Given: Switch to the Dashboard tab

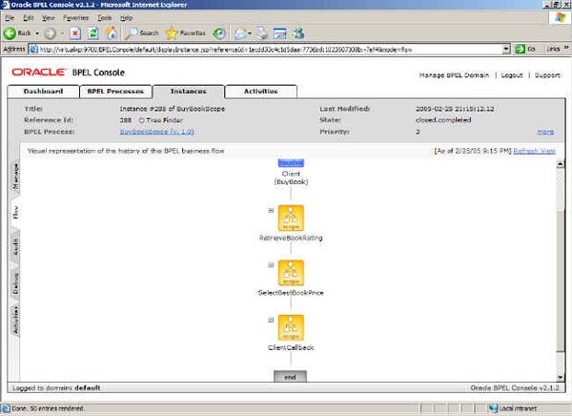Looking at the screenshot, I should coord(44,92).
